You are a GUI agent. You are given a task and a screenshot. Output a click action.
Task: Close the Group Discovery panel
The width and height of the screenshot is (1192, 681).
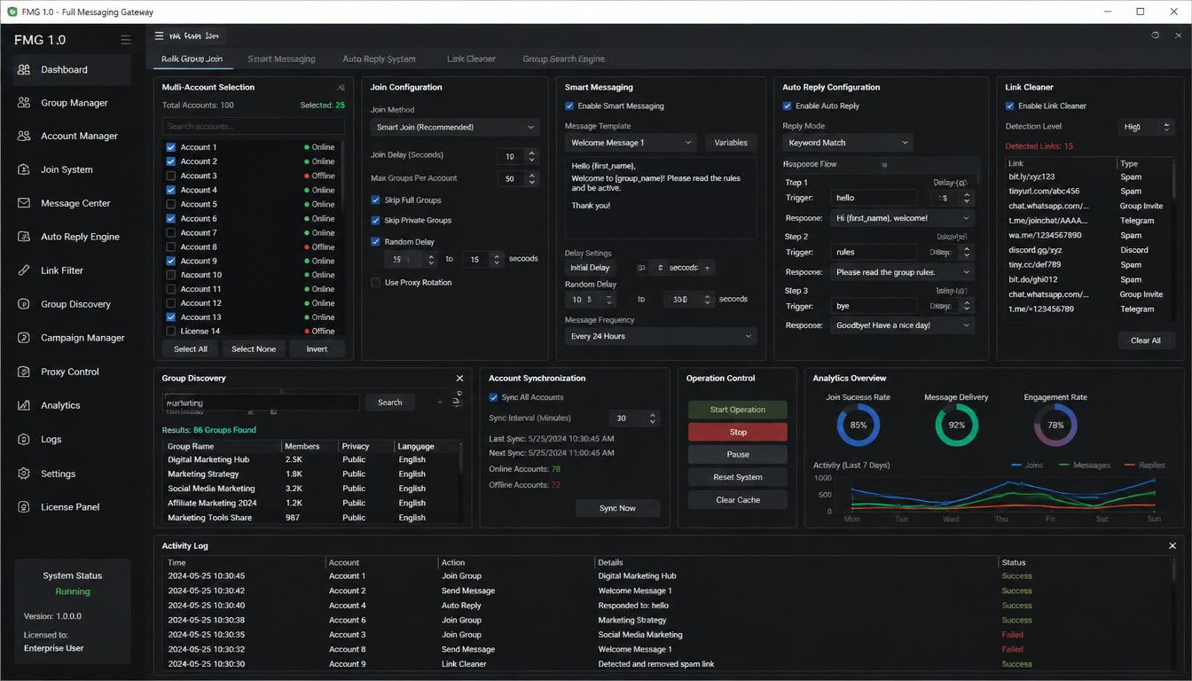pos(459,378)
